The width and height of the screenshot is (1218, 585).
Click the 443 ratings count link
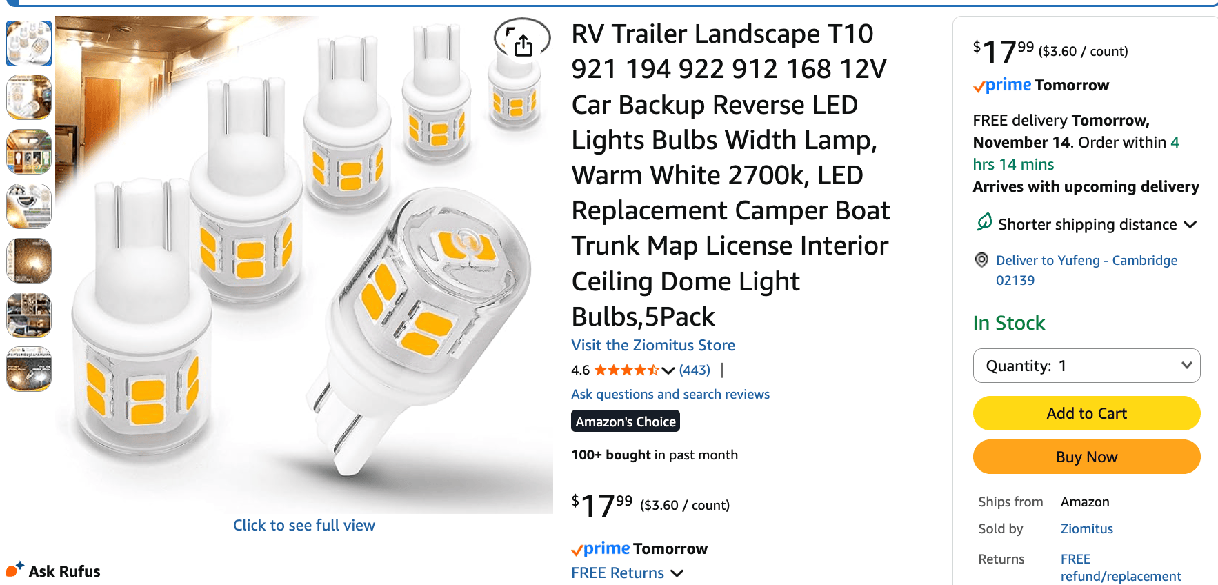tap(694, 370)
